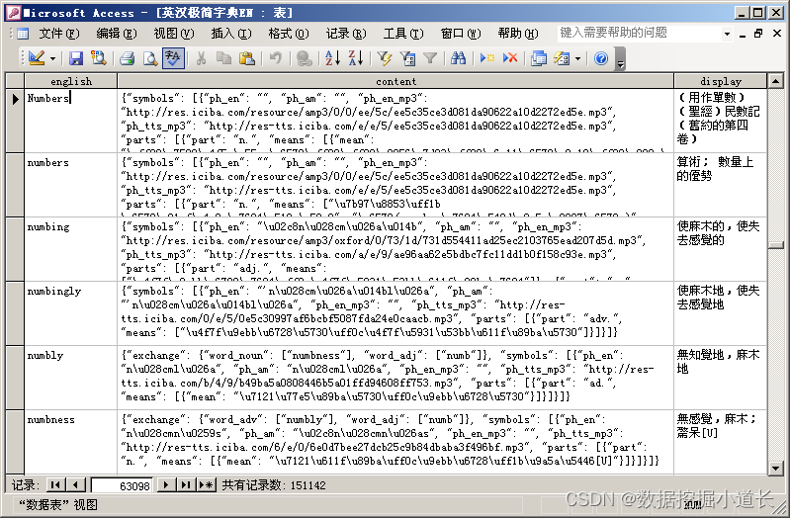Open the 格式(O) menu
The height and width of the screenshot is (518, 790).
(x=289, y=34)
